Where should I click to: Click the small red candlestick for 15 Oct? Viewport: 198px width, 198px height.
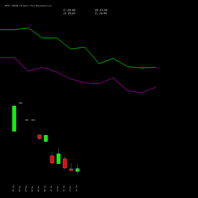pyautogui.click(x=71, y=169)
